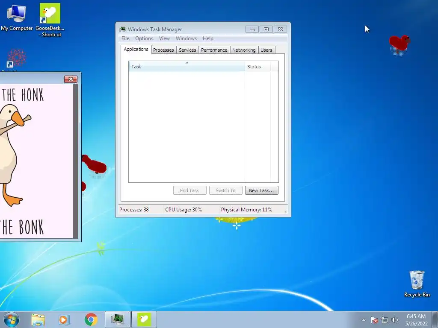
Task: Select the Applications tab
Action: 136,49
